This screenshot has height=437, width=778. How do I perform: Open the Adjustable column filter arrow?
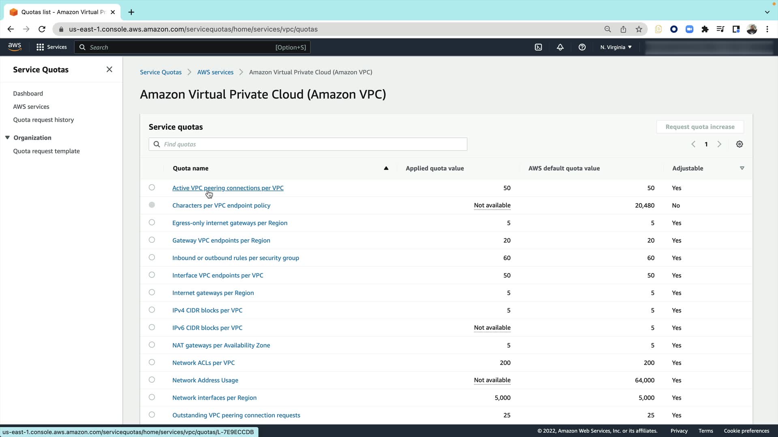click(x=742, y=168)
